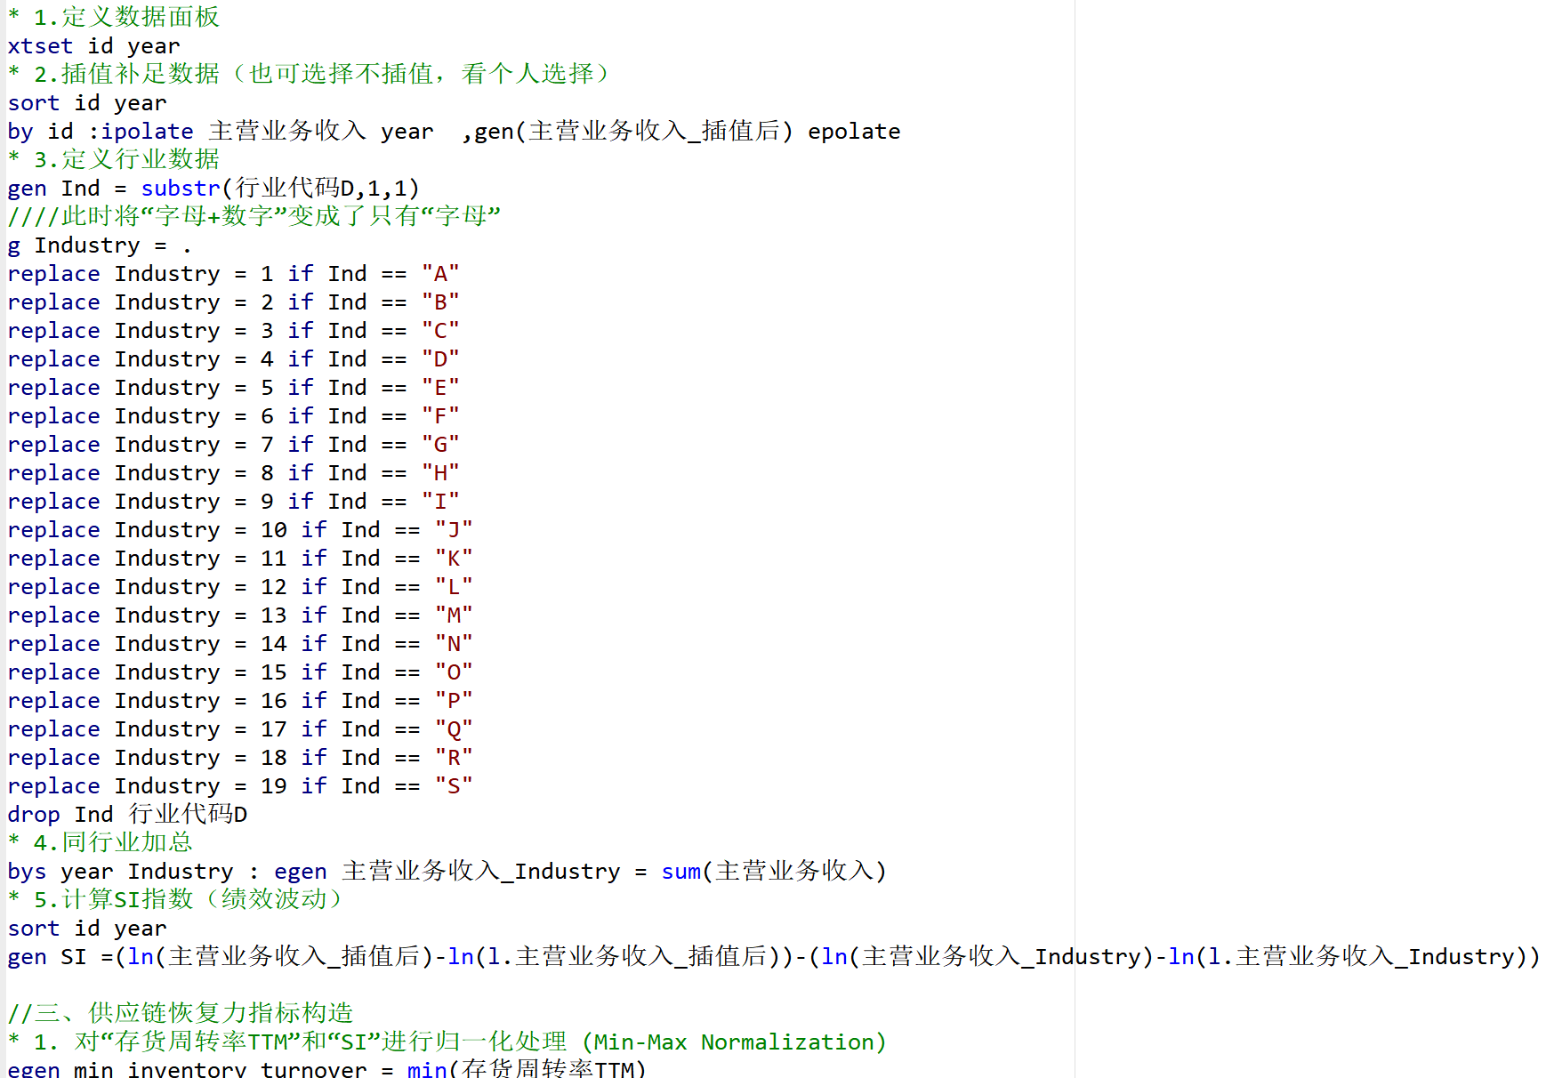Click the comment '2.插值补足数据'
Screen dimensions: 1546x1078
125,74
